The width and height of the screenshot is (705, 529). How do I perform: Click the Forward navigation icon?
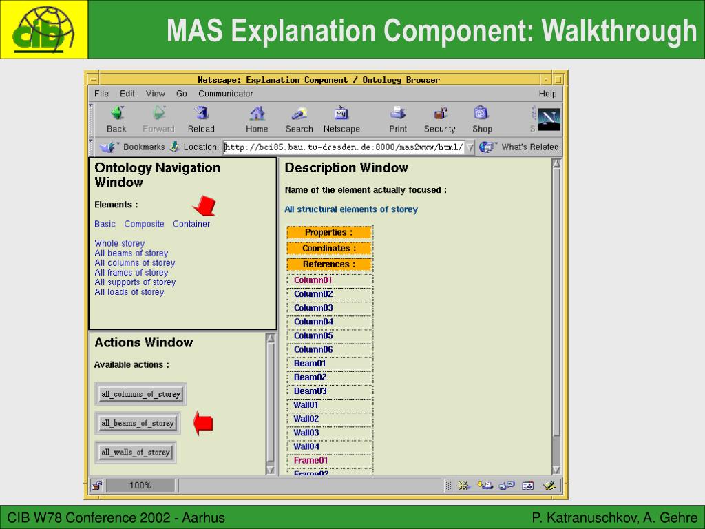pyautogui.click(x=159, y=113)
